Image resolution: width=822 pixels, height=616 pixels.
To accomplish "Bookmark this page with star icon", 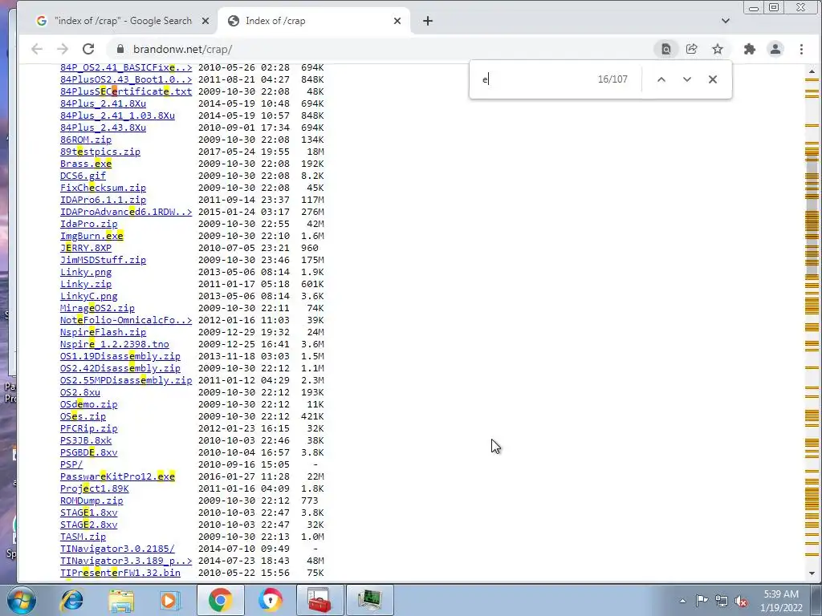I will pyautogui.click(x=717, y=49).
